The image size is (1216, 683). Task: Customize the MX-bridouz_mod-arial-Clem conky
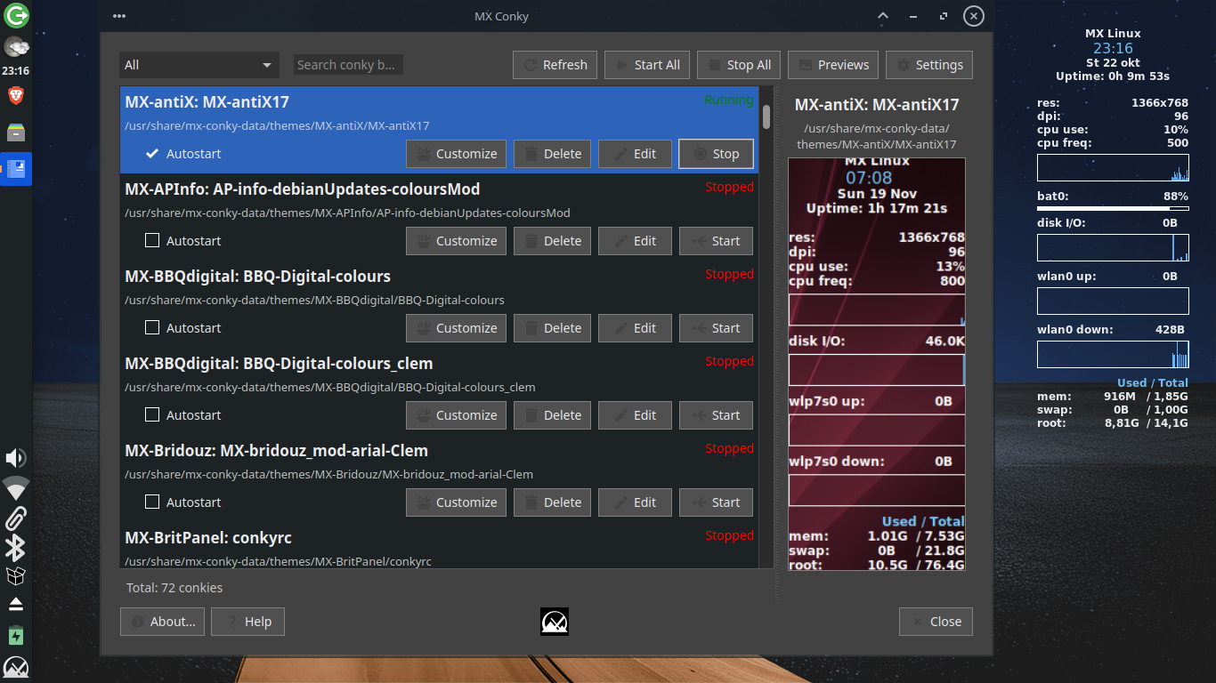[x=457, y=502]
